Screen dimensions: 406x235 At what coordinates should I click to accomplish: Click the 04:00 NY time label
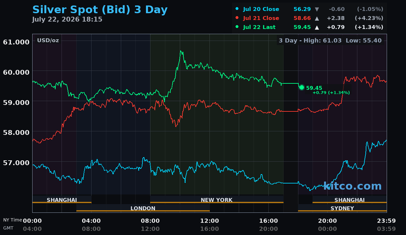click(x=91, y=221)
